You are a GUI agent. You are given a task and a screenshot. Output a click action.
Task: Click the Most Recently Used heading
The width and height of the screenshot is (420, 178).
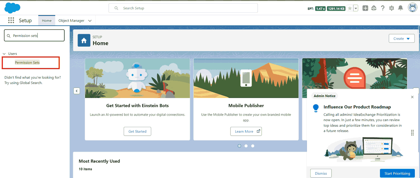(99, 161)
